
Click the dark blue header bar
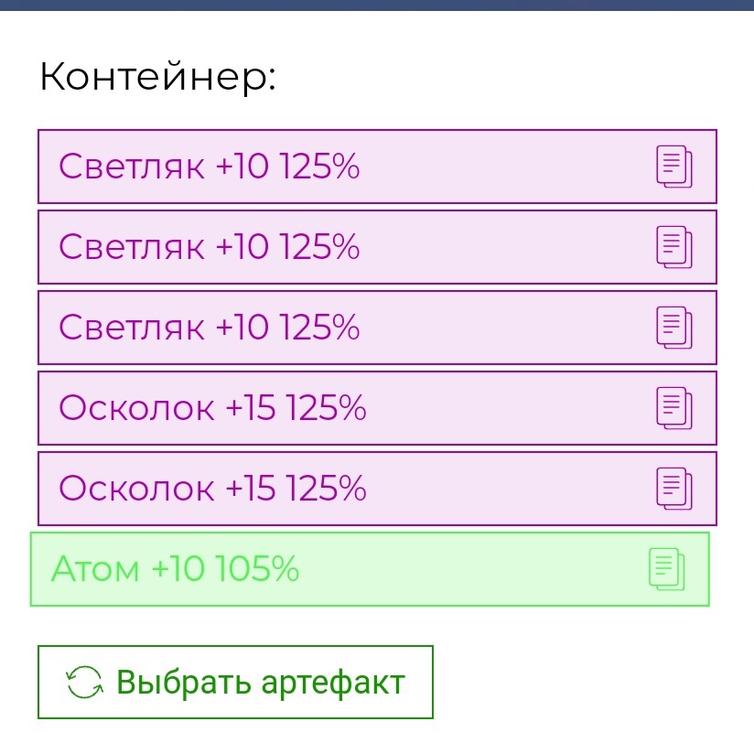(377, 5)
